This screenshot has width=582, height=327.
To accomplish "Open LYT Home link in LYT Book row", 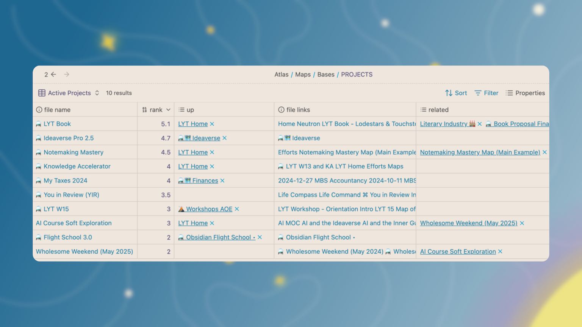I will (193, 124).
